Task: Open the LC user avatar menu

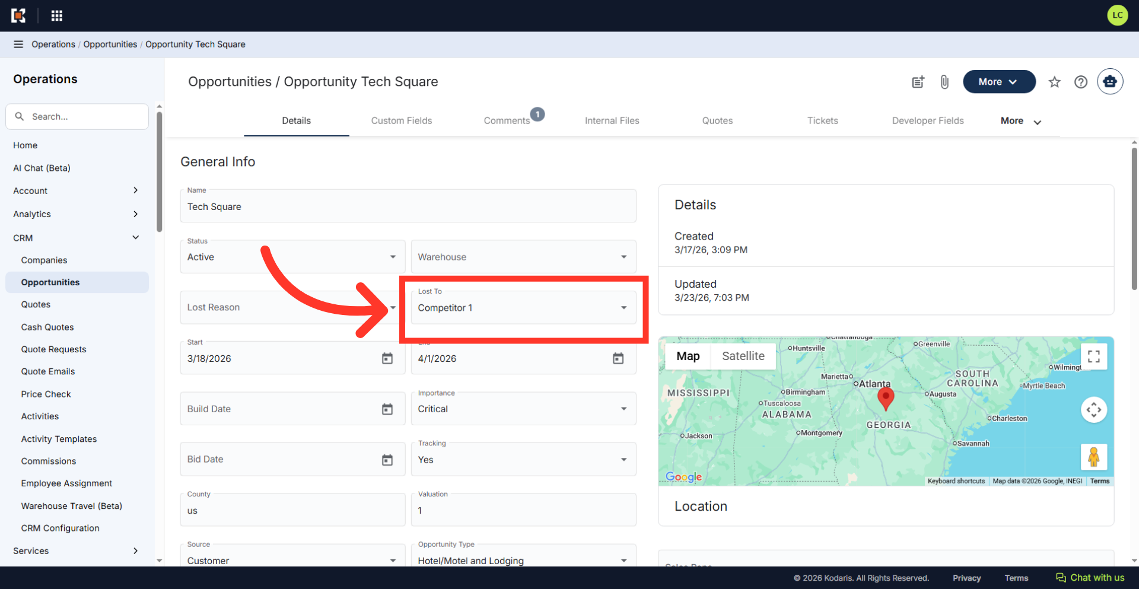Action: click(x=1117, y=15)
